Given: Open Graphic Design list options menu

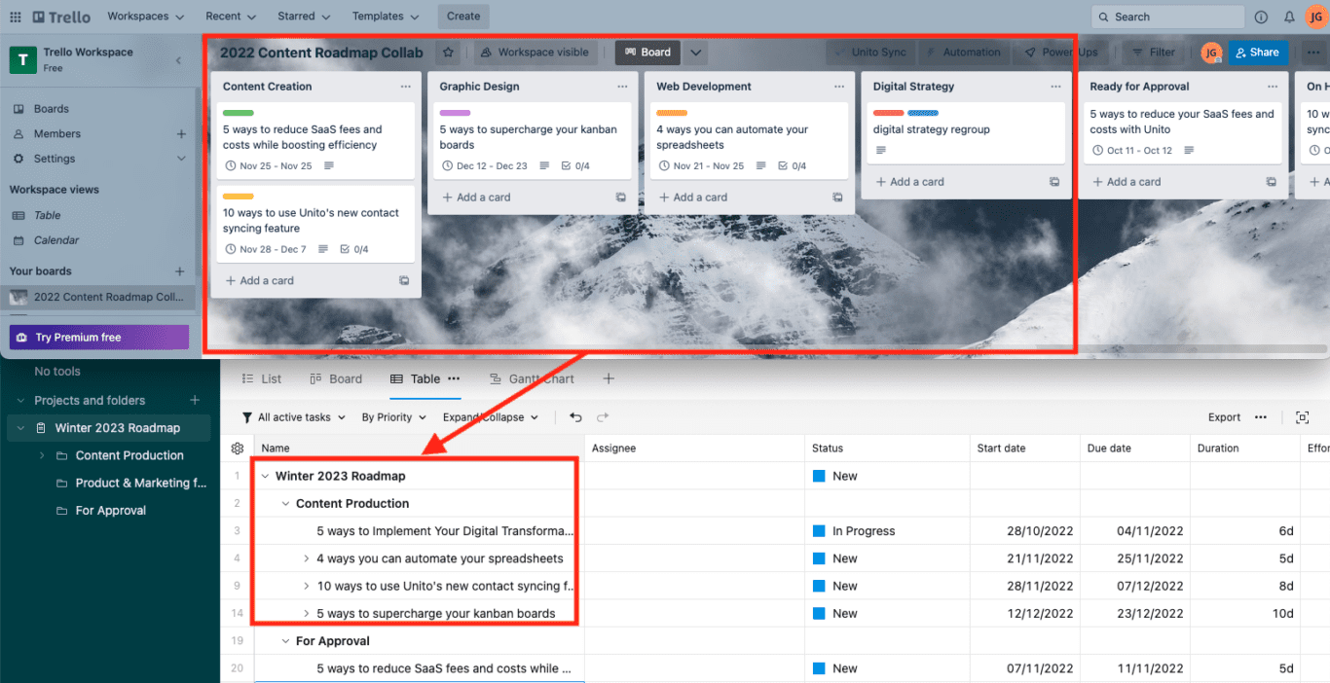Looking at the screenshot, I should [x=622, y=87].
